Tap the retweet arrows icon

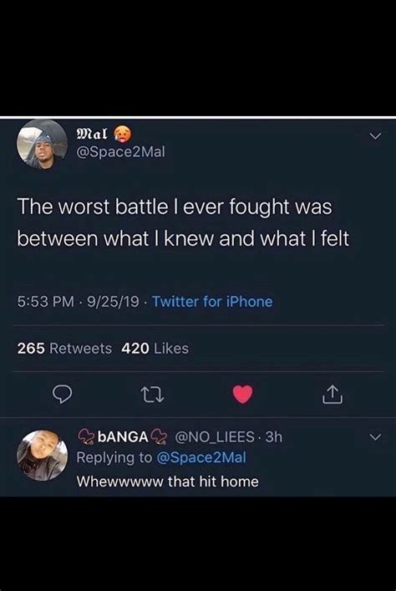pos(152,395)
